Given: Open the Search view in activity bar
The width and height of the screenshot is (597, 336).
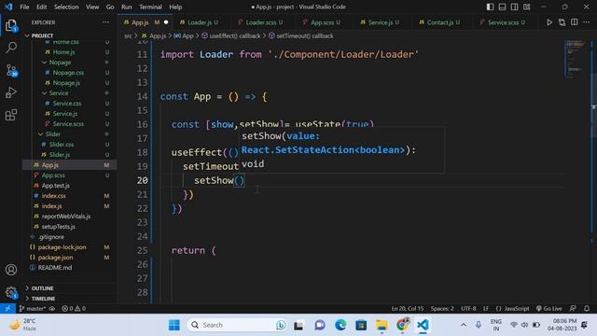Looking at the screenshot, I should tap(11, 48).
